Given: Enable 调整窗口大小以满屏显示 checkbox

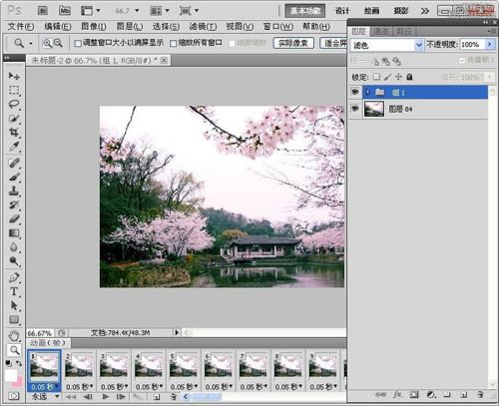Looking at the screenshot, I should tap(78, 43).
